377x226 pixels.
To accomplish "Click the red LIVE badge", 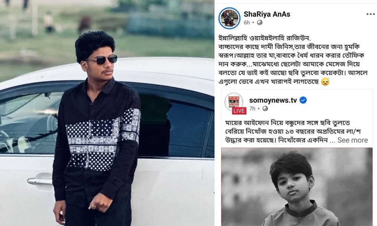I will 239,111.
